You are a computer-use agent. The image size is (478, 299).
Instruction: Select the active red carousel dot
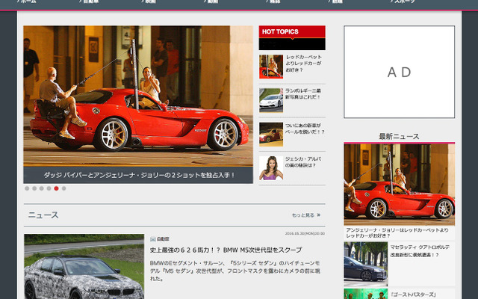coord(56,188)
